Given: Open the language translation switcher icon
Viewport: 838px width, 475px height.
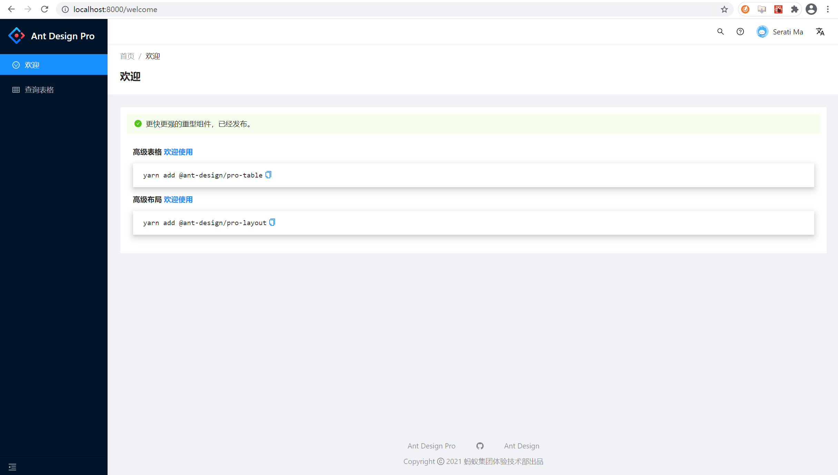Looking at the screenshot, I should click(x=820, y=32).
